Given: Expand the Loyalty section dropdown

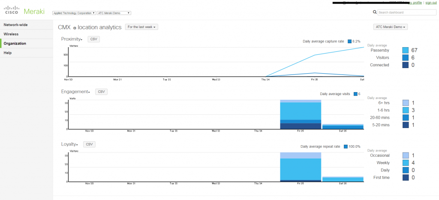Looking at the screenshot, I should click(x=69, y=144).
